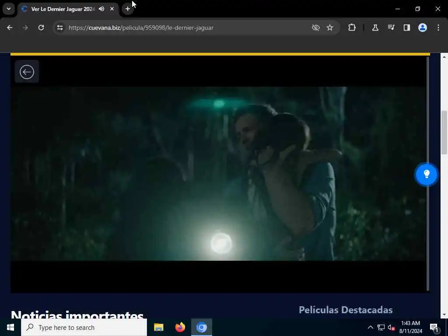
Task: Open the notification center icon
Action: coord(434,327)
